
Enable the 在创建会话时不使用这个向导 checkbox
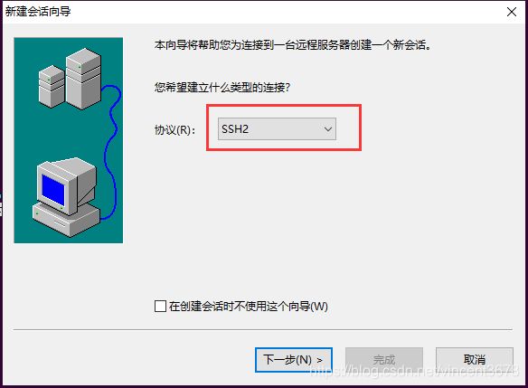pos(160,307)
